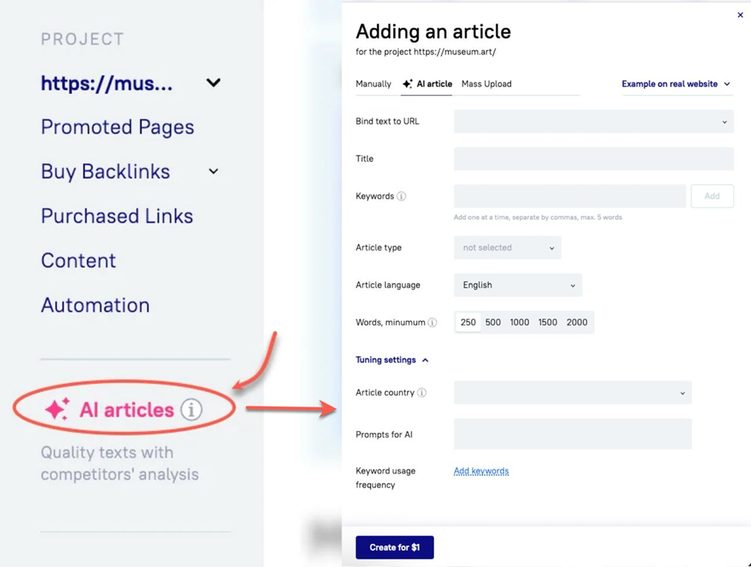Viewport: 751px width, 567px height.
Task: Switch to the Mass Upload tab
Action: 486,84
